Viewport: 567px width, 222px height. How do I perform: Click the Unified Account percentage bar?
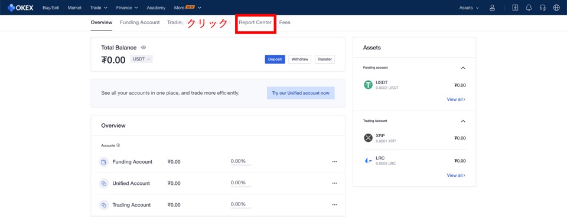click(x=241, y=186)
